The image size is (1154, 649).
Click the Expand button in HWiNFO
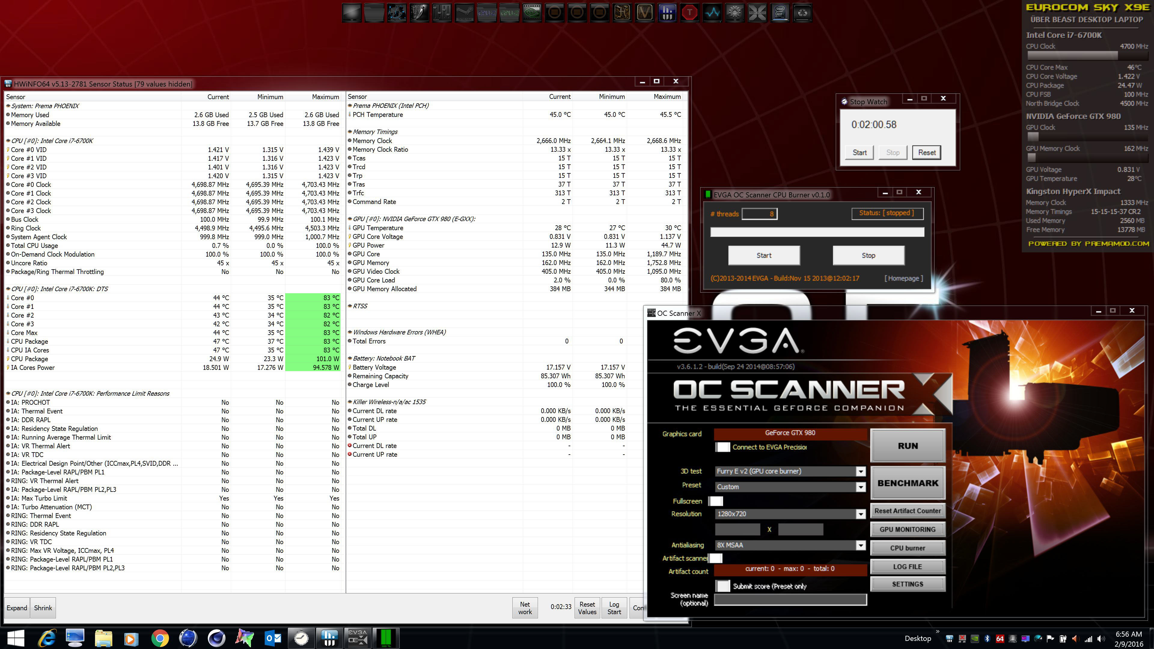tap(17, 608)
